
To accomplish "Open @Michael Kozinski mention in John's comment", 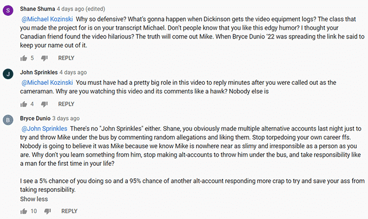I will point(47,83).
